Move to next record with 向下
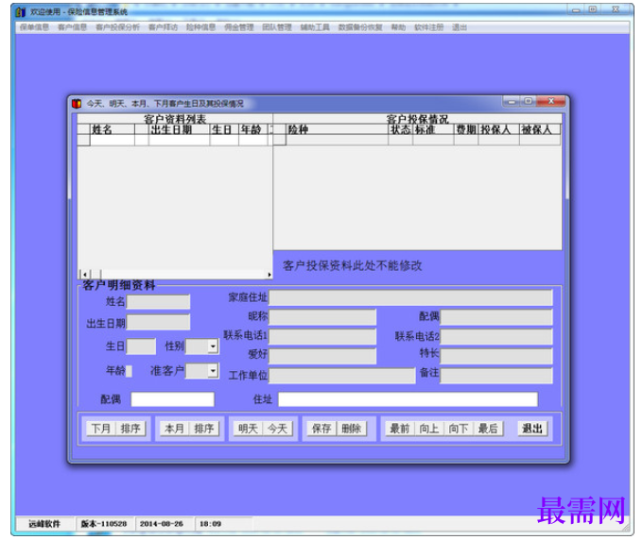Image resolution: width=643 pixels, height=540 pixels. (459, 429)
